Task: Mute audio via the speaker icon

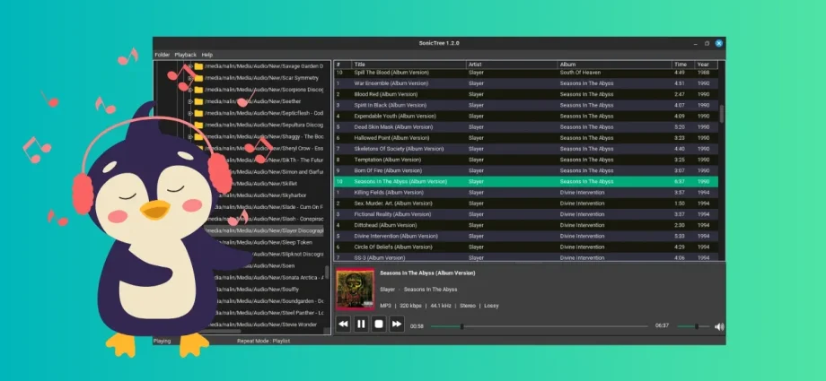Action: pos(719,327)
